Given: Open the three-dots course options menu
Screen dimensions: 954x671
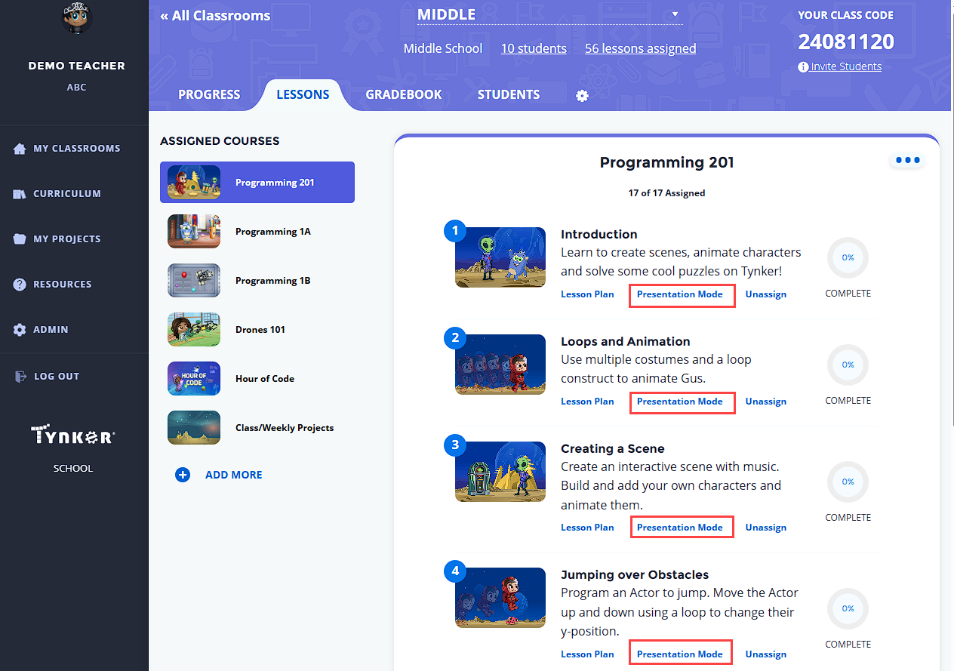Looking at the screenshot, I should pos(907,160).
